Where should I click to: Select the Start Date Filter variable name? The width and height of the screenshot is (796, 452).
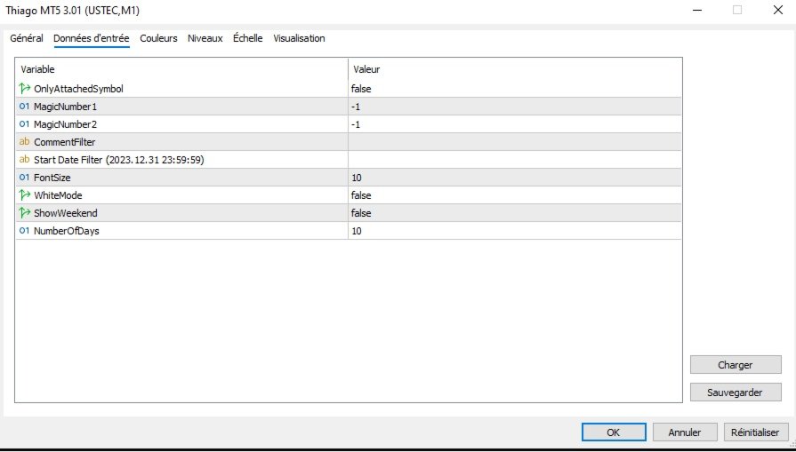(119, 160)
